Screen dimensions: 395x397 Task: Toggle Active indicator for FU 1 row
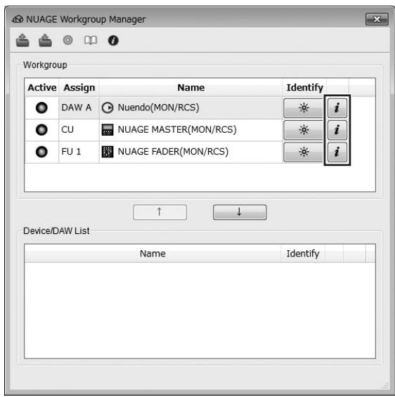41,152
